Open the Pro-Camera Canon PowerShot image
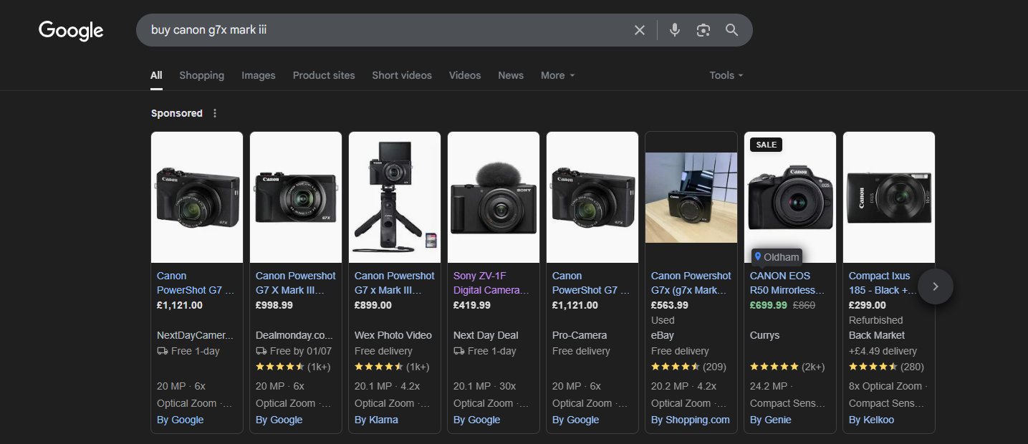The image size is (1028, 444). pyautogui.click(x=592, y=197)
